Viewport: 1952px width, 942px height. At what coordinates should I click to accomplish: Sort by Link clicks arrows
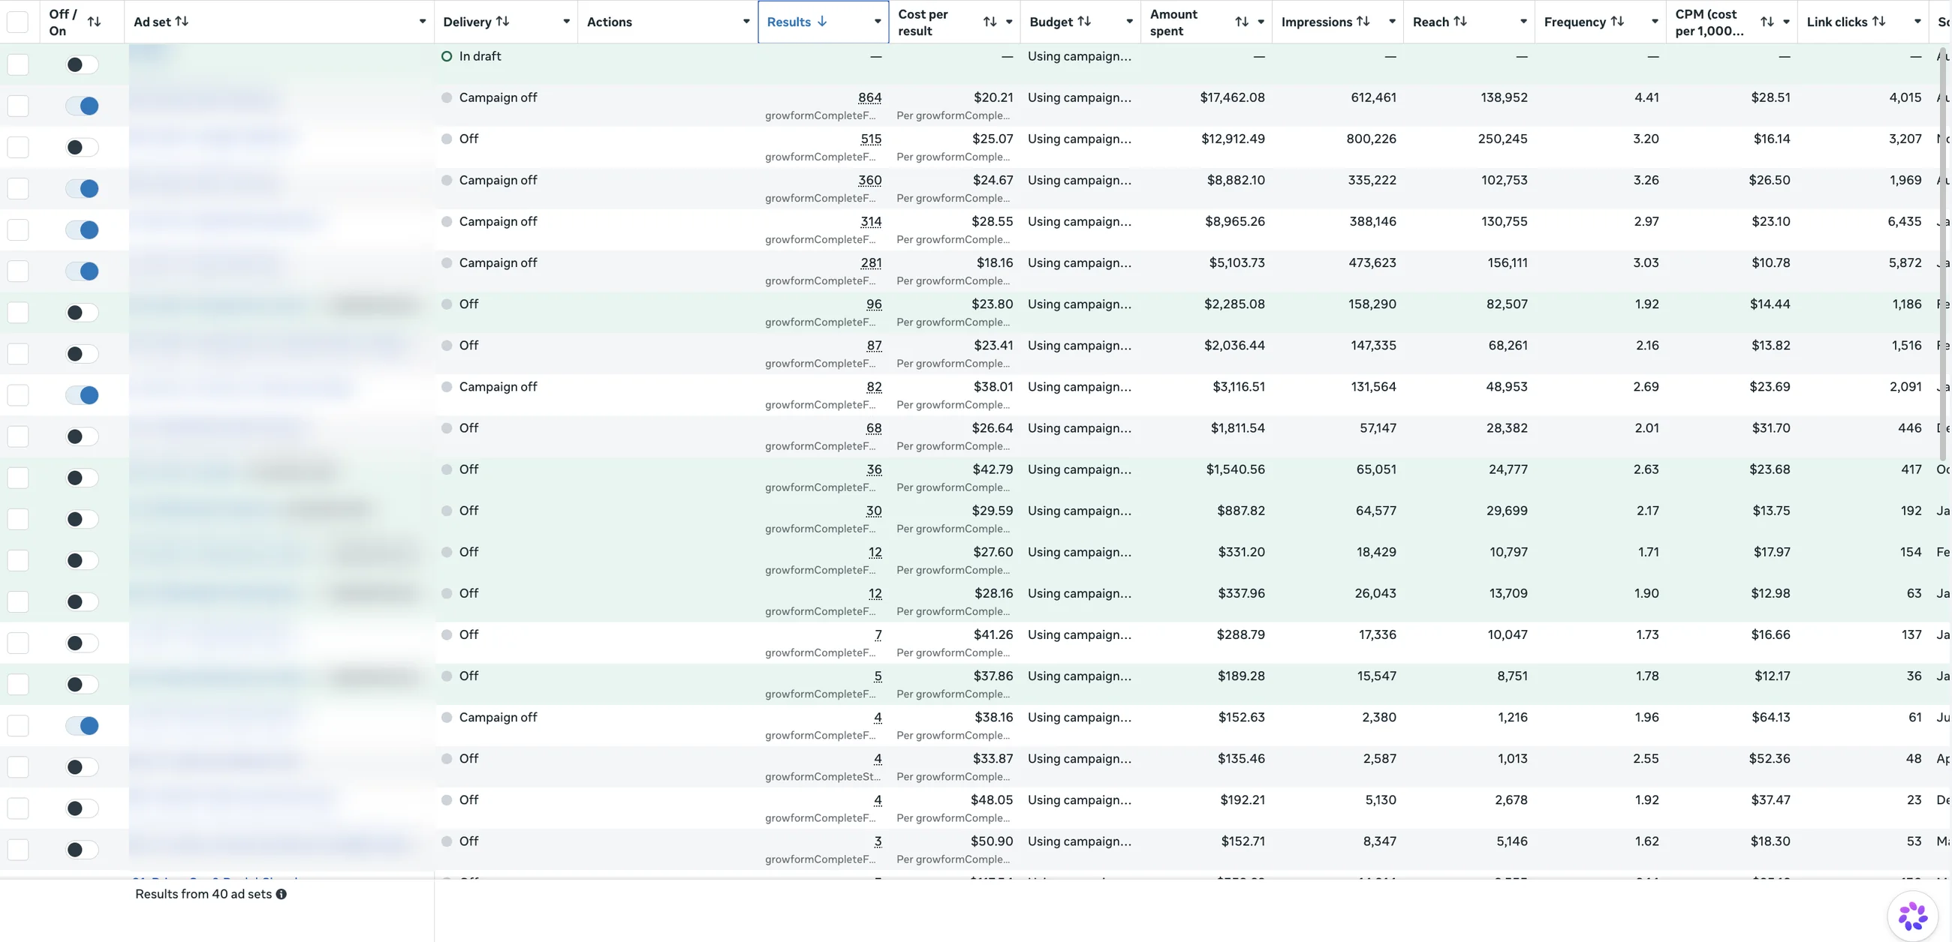1878,22
